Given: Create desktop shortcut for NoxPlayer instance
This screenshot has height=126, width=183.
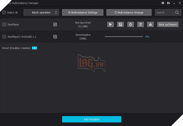Looking at the screenshot, I should coord(120,25).
